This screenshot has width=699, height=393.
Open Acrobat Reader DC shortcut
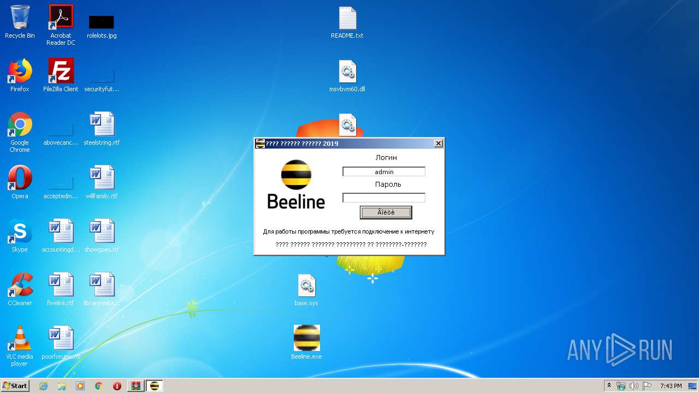tap(61, 25)
